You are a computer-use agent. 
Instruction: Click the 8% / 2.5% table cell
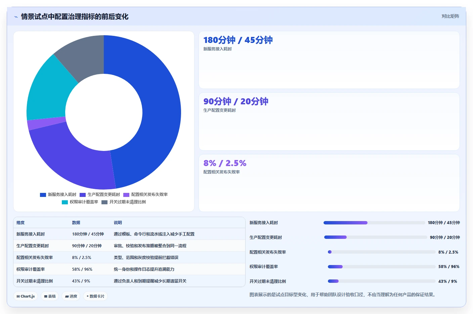click(82, 258)
